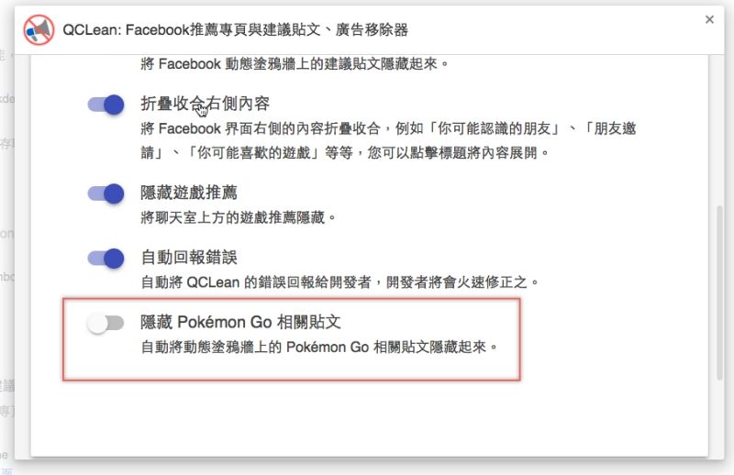The width and height of the screenshot is (734, 475).
Task: Click the 將聊天室上方的遊戲推薦隱藏 description
Action: click(x=239, y=217)
